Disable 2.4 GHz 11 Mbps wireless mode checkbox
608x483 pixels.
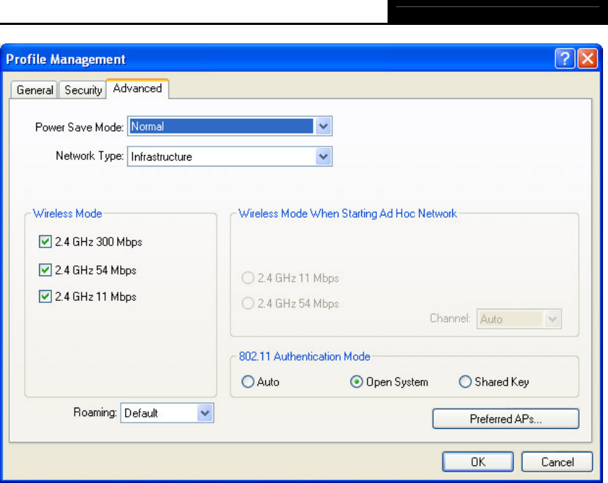coord(45,297)
